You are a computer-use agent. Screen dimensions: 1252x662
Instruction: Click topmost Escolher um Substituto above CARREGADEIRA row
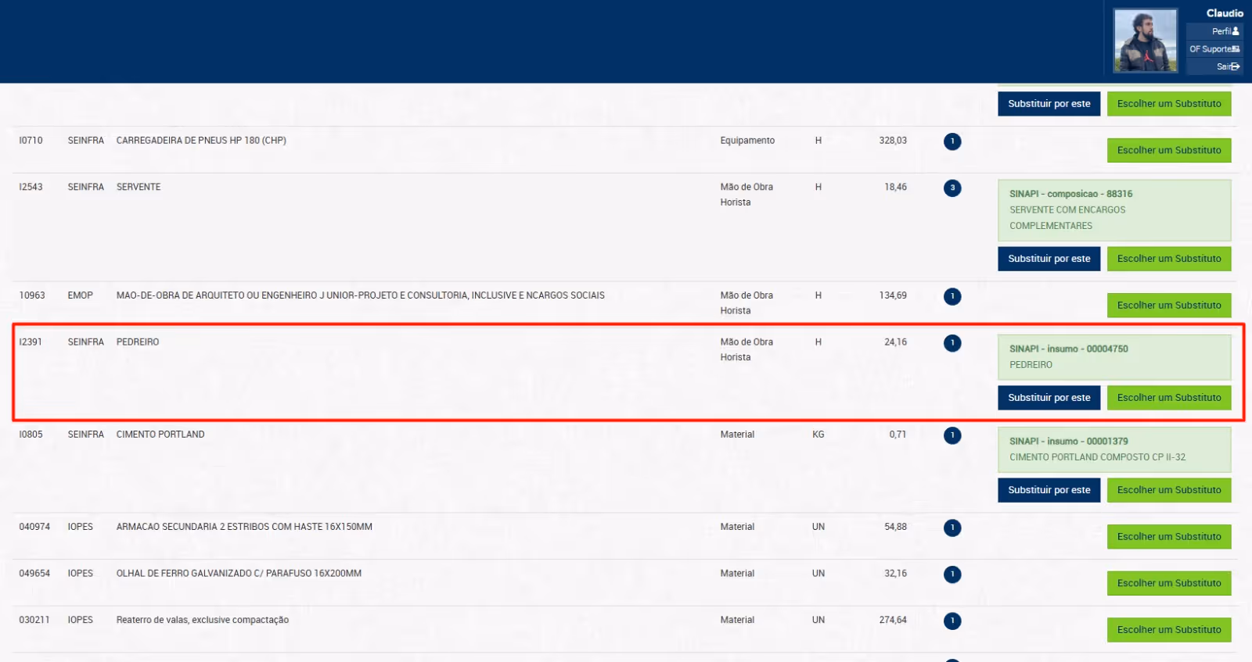[x=1169, y=104]
